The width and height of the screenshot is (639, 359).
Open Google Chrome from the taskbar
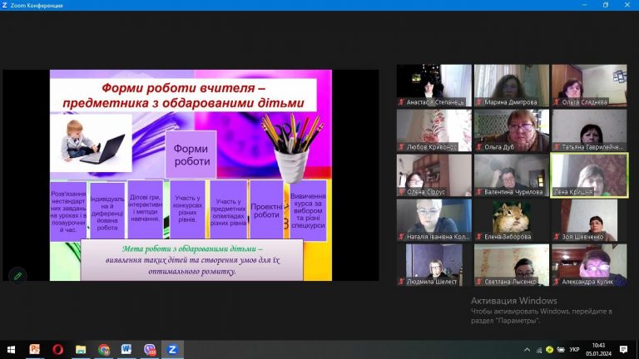[x=103, y=350]
